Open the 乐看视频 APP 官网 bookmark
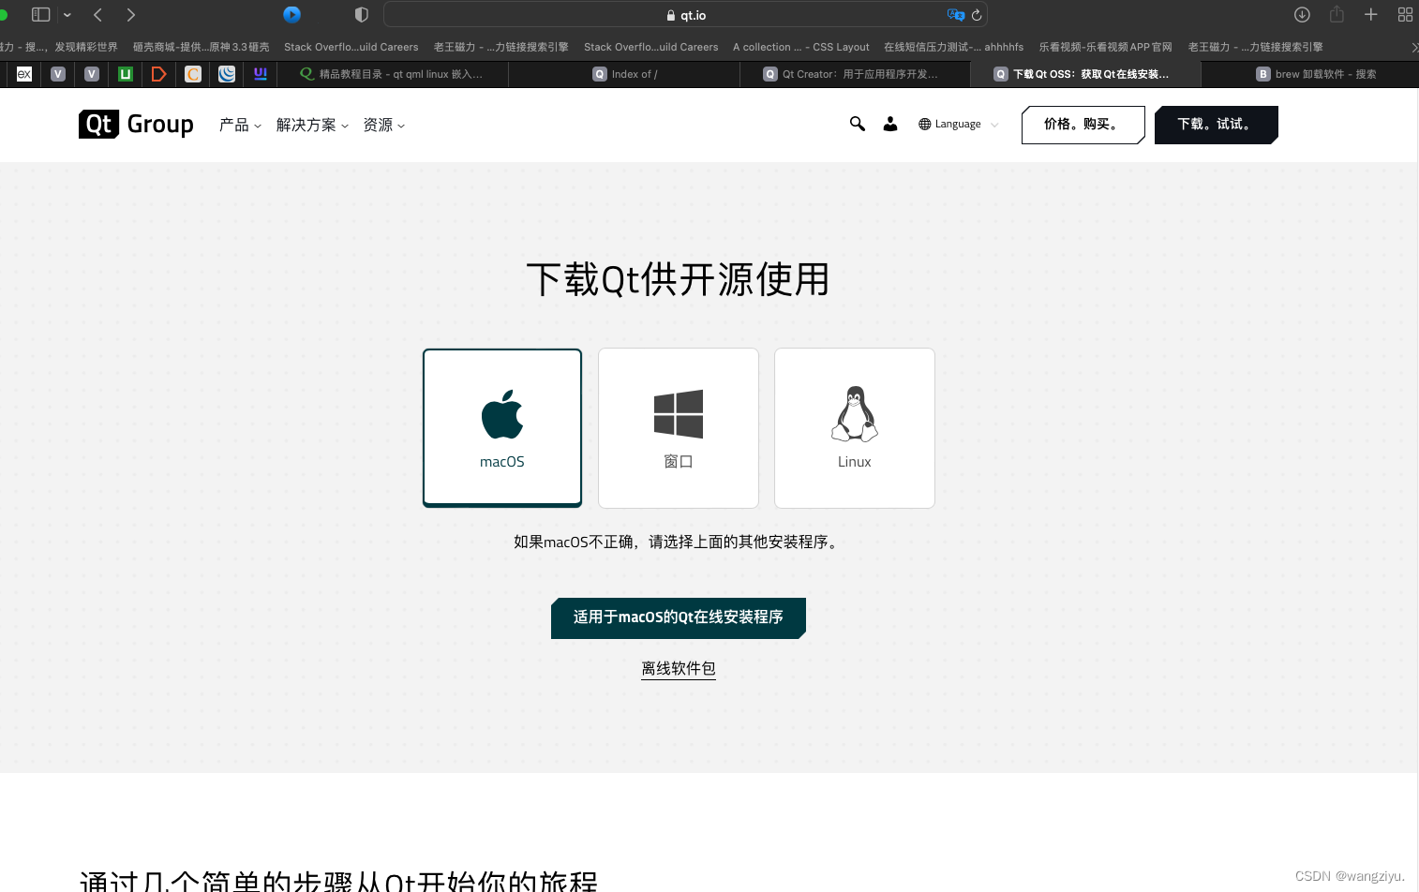The height and width of the screenshot is (892, 1419). [1106, 47]
